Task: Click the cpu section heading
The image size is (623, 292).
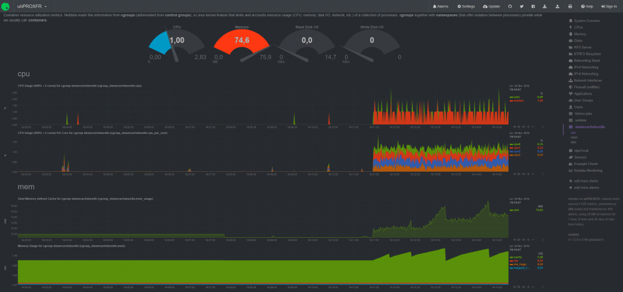Action: click(x=24, y=74)
